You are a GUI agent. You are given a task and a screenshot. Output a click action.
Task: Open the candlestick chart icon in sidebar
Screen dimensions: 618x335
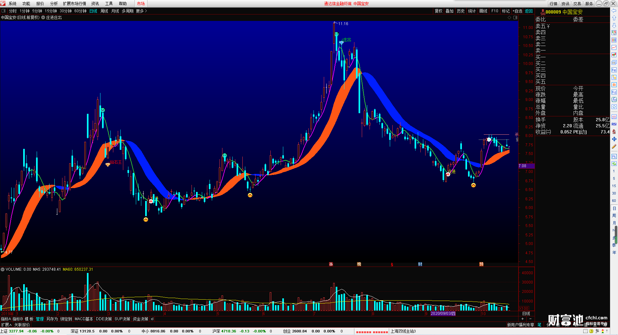(614, 55)
